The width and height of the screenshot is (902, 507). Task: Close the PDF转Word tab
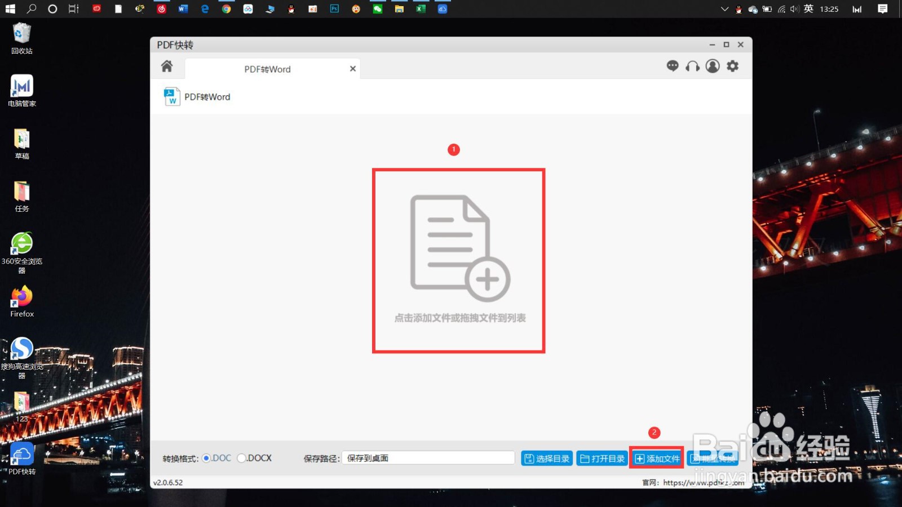tap(352, 68)
